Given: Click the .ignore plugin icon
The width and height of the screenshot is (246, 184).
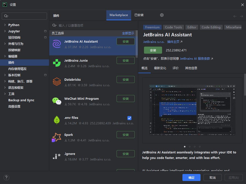Looking at the screenshot, I should coord(57,156).
